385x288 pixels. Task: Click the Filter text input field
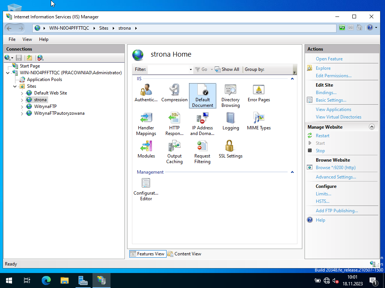point(168,69)
